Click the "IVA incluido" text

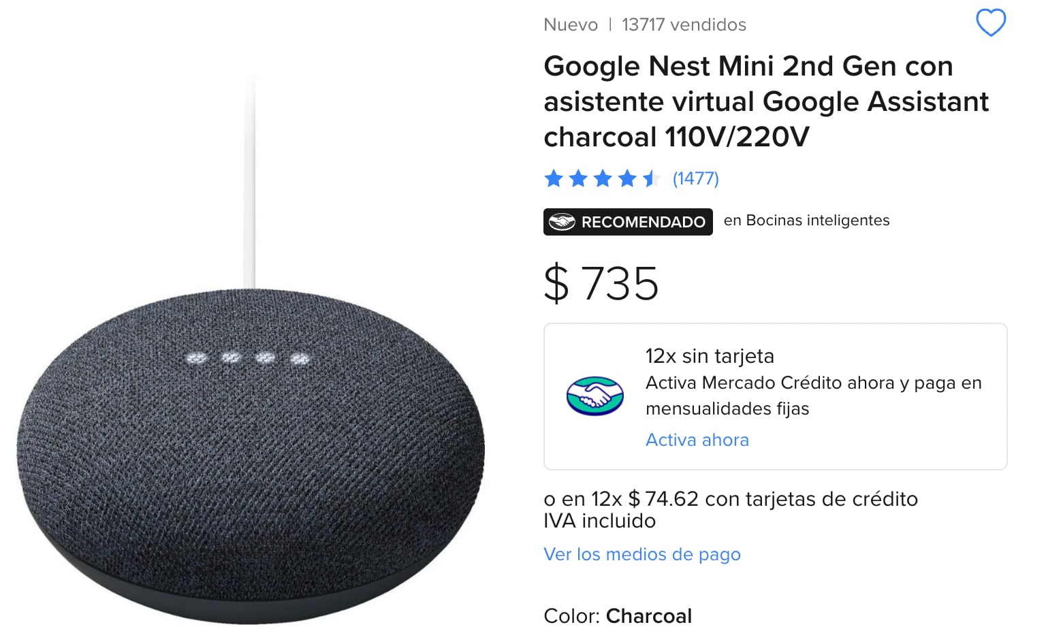tap(599, 521)
